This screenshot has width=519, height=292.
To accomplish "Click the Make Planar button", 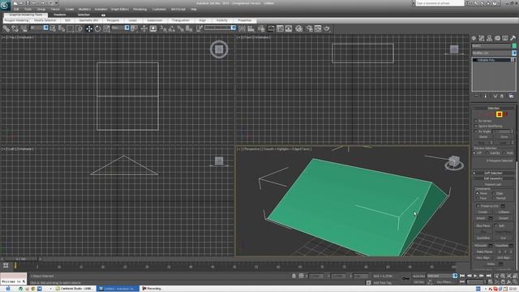I will (x=484, y=252).
